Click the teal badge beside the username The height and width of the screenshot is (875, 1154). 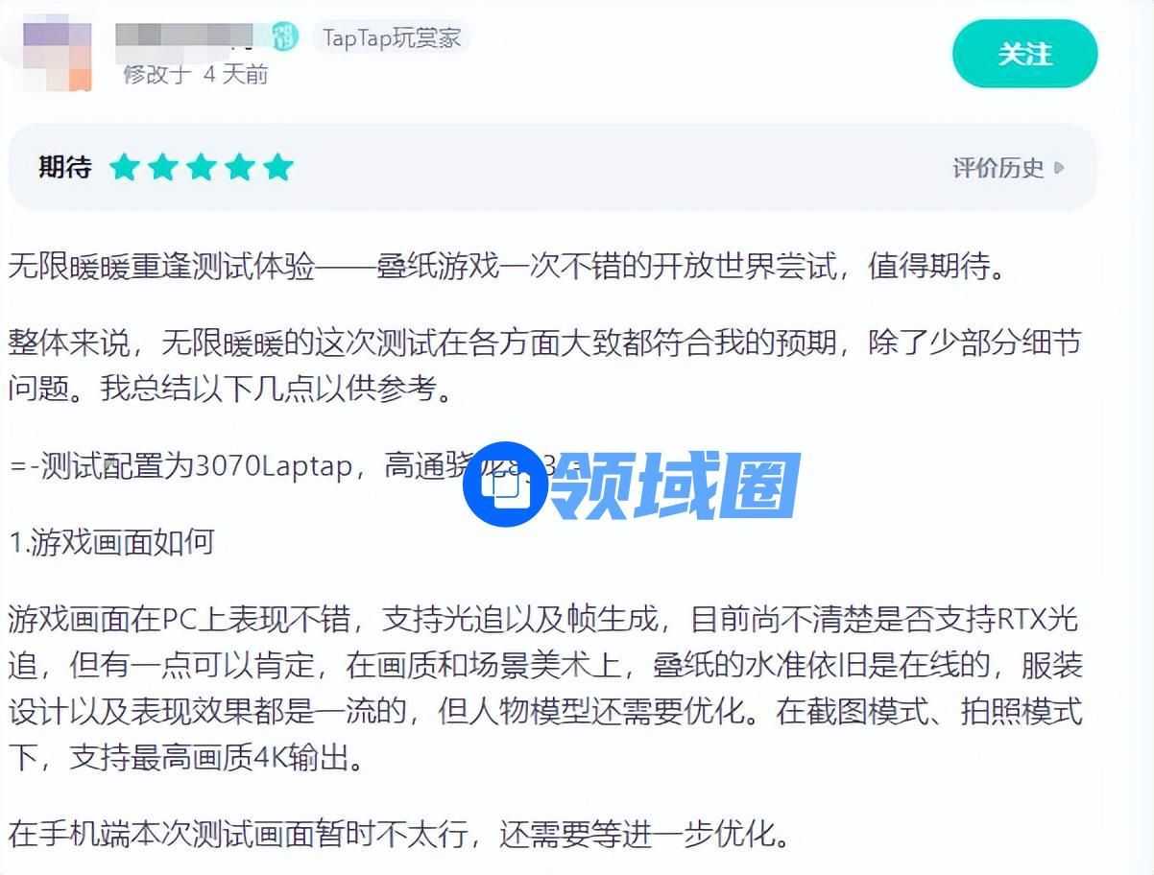(285, 37)
